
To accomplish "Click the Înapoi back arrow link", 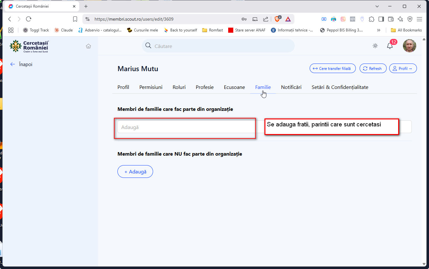I will coord(21,64).
